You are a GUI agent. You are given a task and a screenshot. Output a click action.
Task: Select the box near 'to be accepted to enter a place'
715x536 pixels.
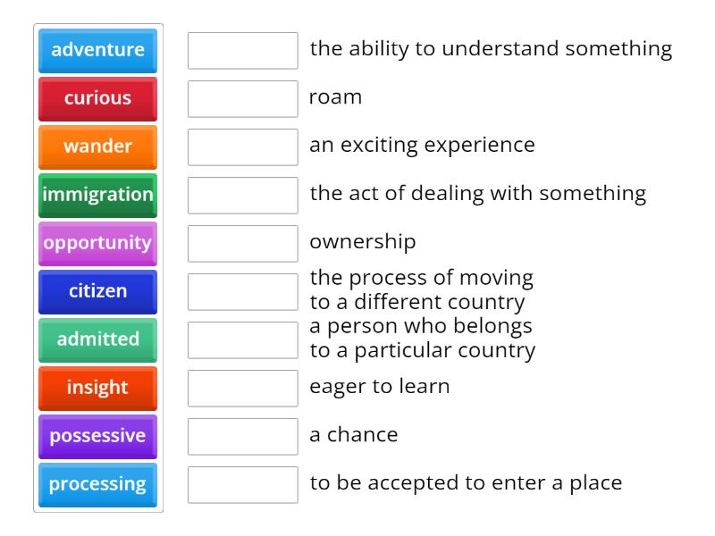(243, 484)
